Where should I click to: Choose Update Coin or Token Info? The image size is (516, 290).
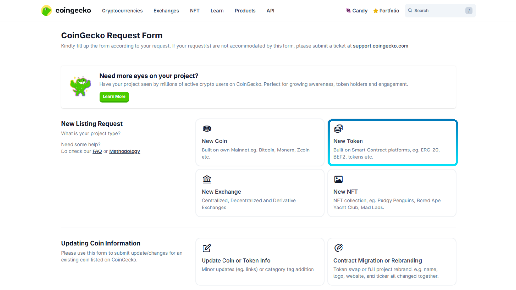(236, 261)
